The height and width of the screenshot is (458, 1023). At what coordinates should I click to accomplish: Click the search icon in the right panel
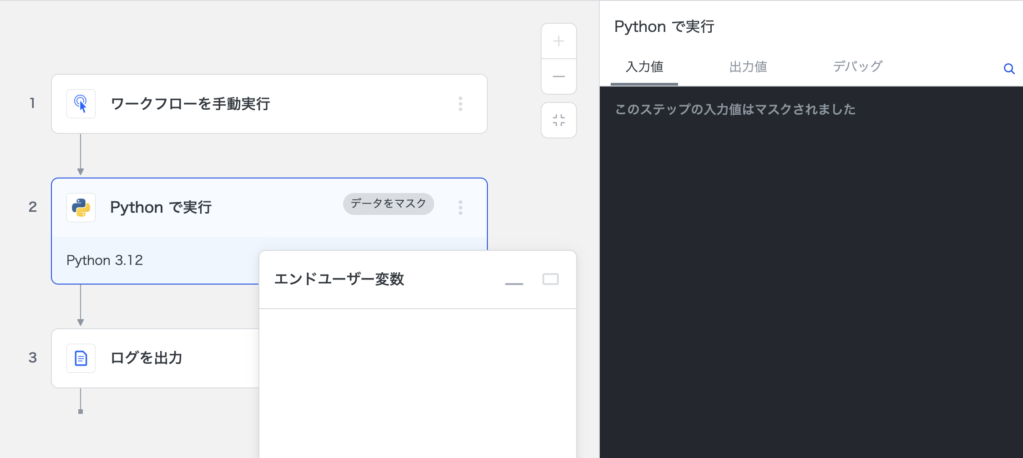coord(1009,69)
